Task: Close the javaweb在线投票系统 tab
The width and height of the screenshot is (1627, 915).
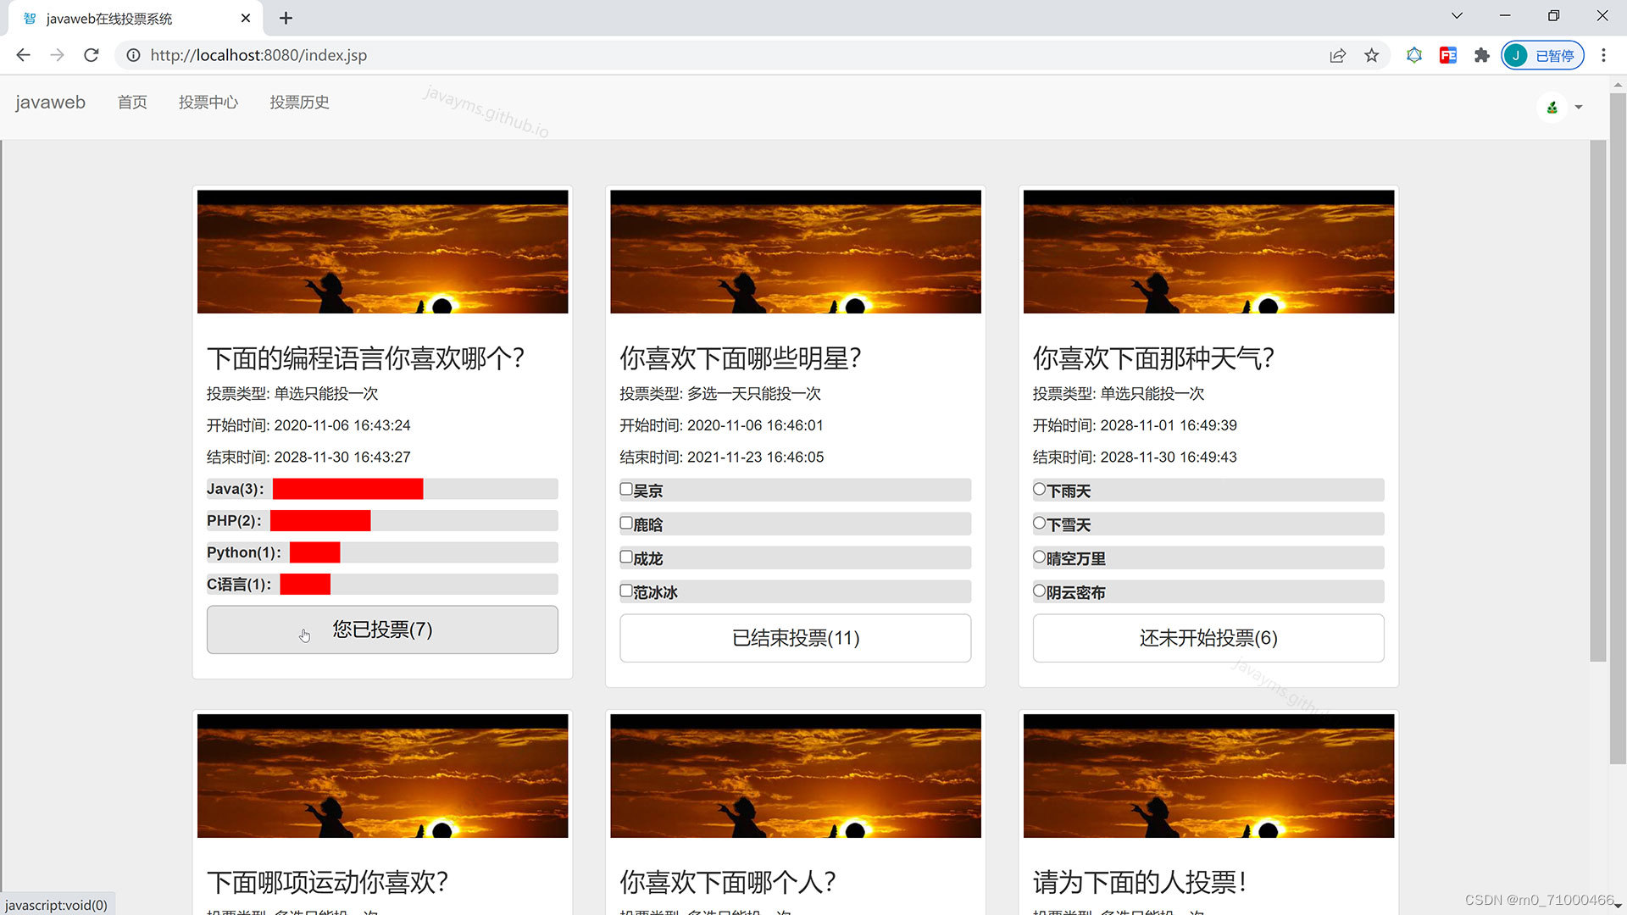Action: (x=246, y=18)
